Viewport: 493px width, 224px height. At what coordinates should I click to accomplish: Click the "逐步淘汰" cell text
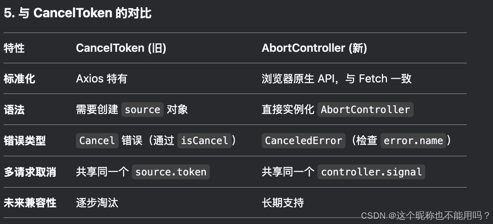tap(97, 203)
